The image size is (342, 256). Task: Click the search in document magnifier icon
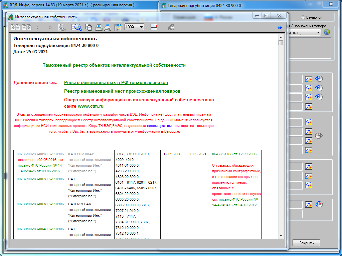pos(76,27)
